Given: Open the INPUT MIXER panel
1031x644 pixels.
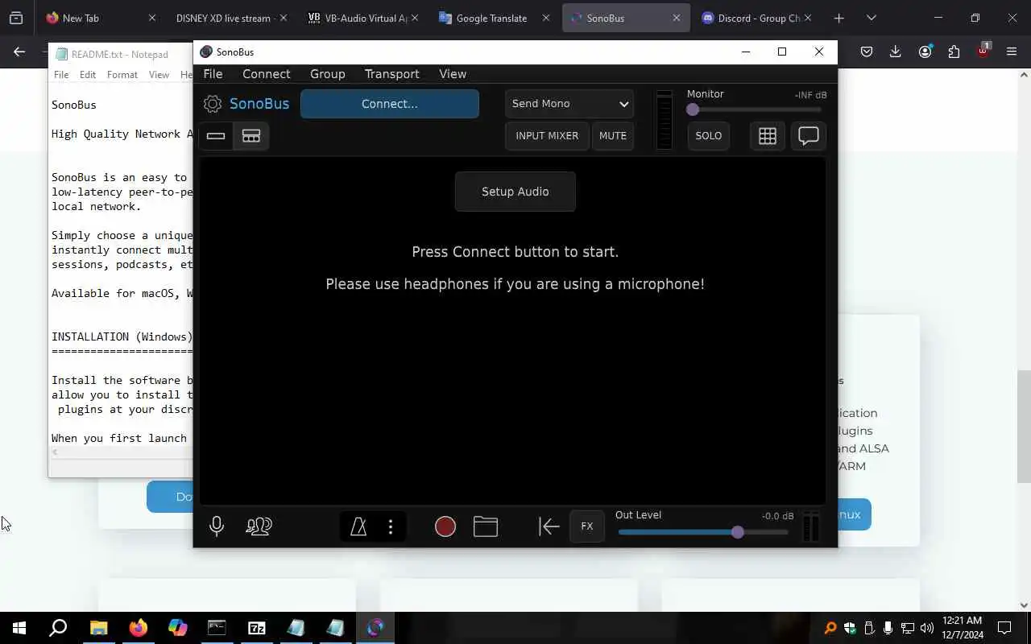Looking at the screenshot, I should [x=547, y=136].
